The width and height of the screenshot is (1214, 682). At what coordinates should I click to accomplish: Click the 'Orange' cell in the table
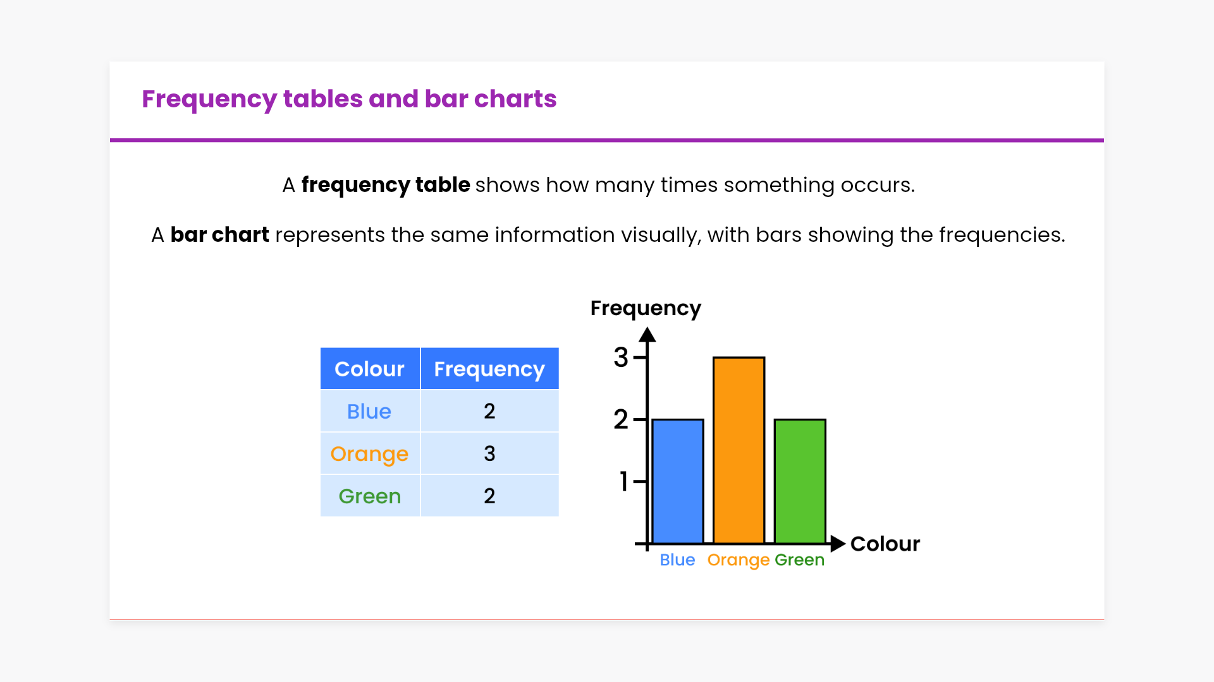click(370, 453)
